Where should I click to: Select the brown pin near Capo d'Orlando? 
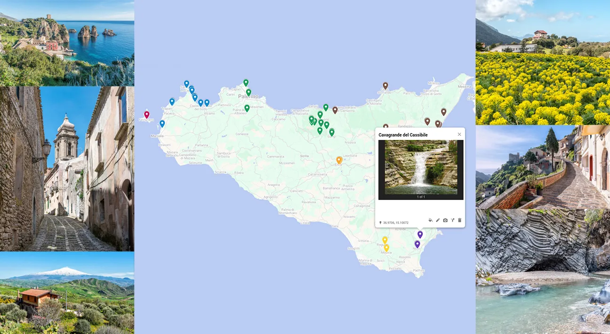point(385,86)
